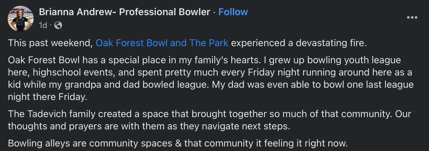Click the words "The Tadevich family"
This screenshot has height=151, width=429.
(52, 114)
